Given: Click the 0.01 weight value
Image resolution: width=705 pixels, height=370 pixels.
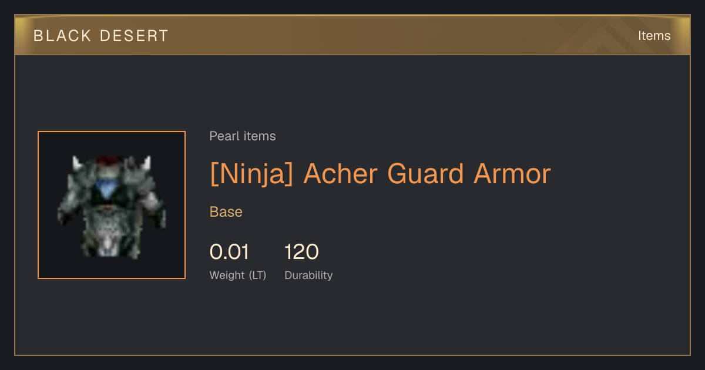Looking at the screenshot, I should pyautogui.click(x=229, y=252).
